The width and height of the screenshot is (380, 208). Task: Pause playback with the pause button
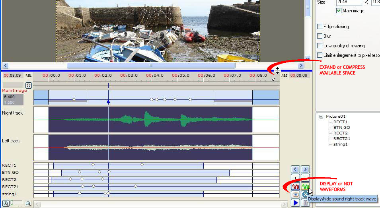(x=305, y=203)
